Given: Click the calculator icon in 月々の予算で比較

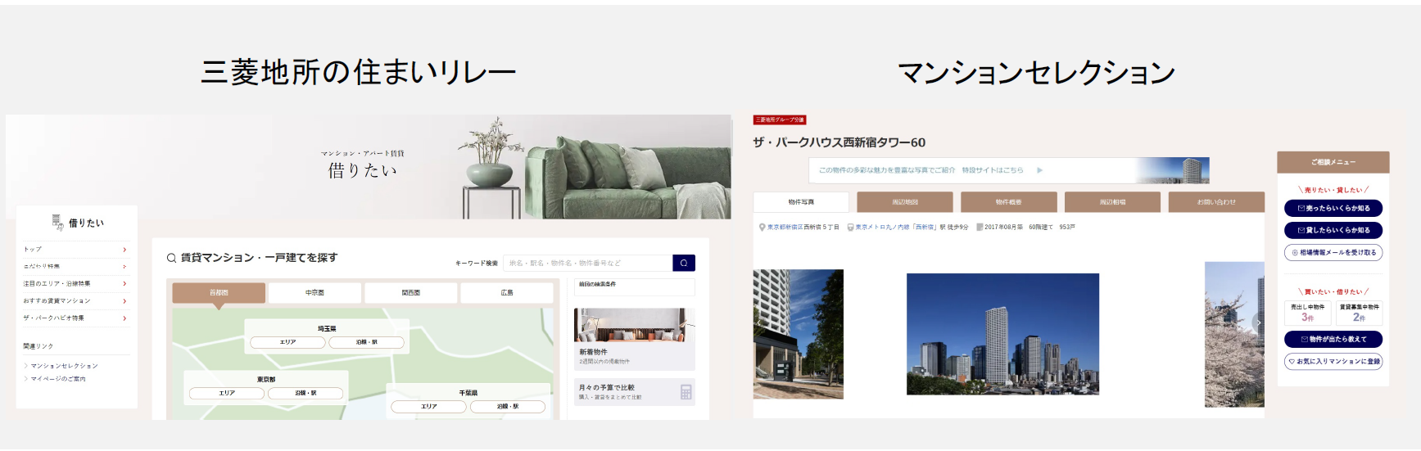Looking at the screenshot, I should point(686,392).
